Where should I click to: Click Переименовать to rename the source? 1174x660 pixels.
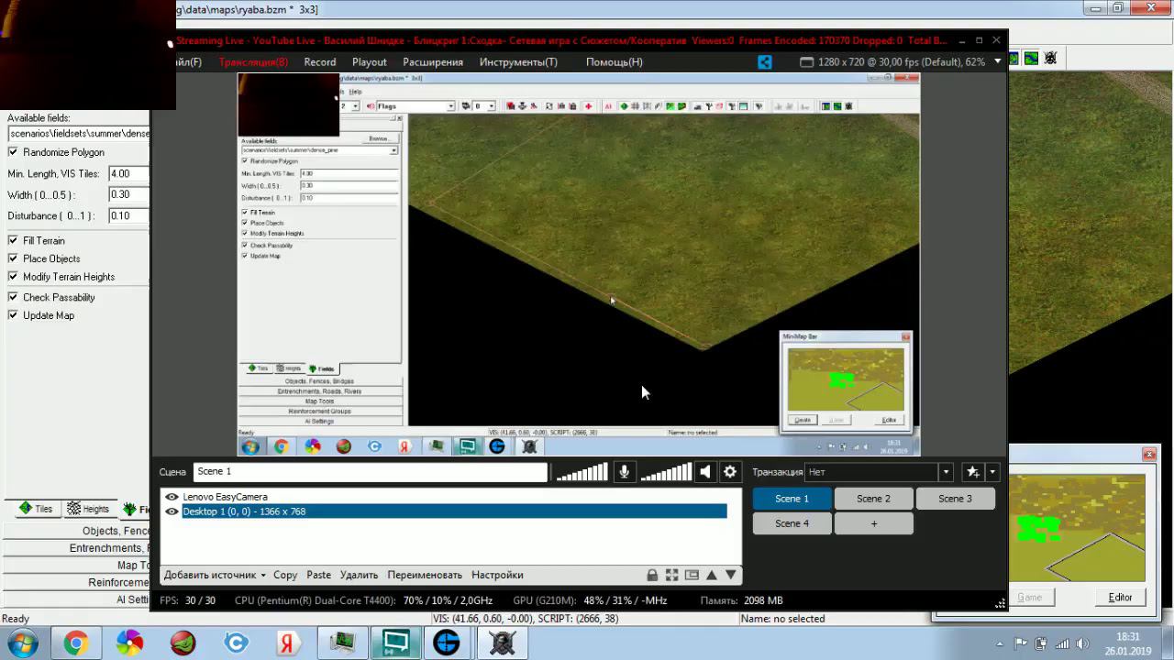425,575
